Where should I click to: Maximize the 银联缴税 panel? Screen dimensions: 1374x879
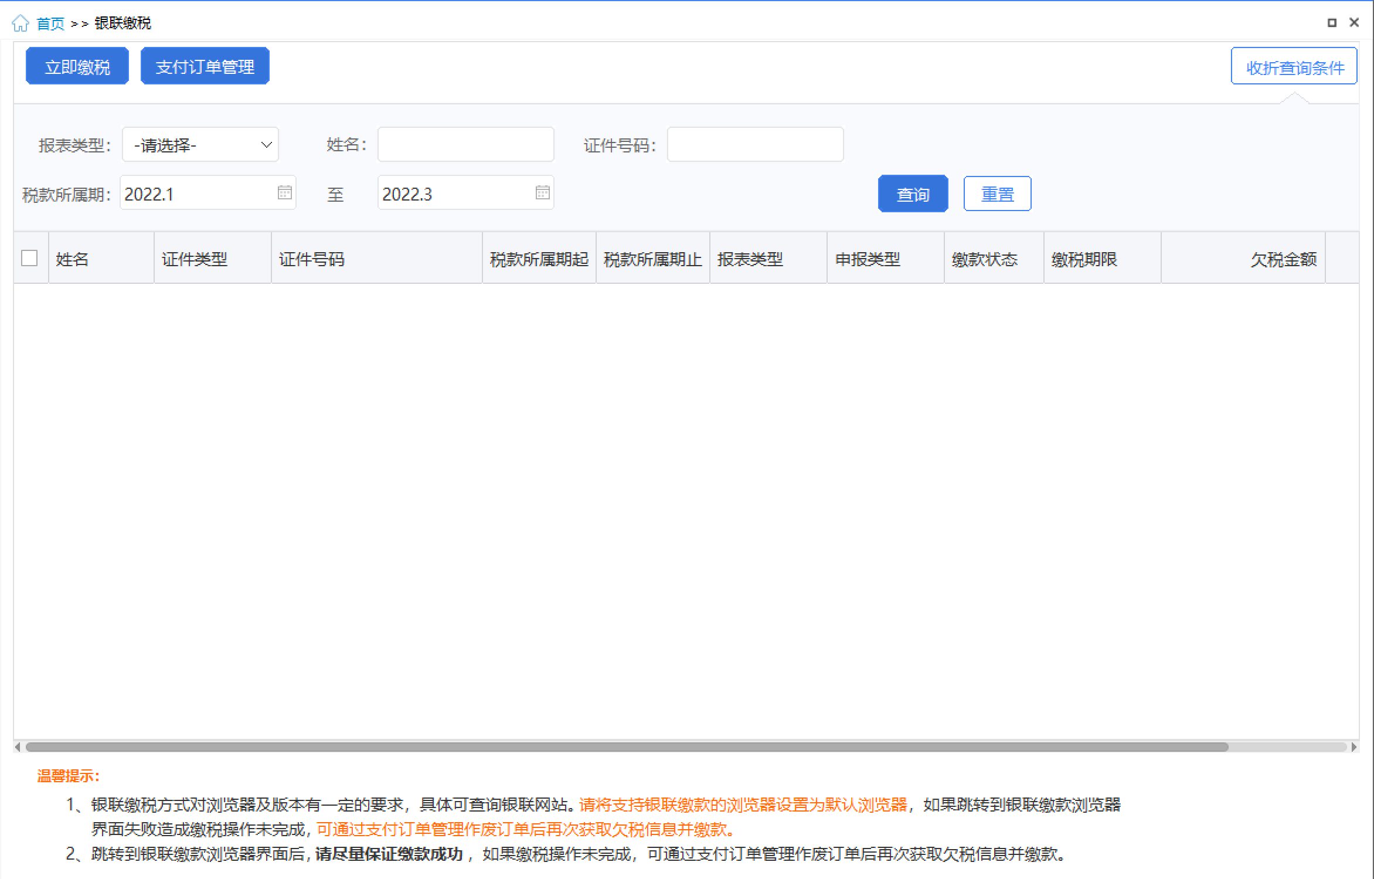point(1332,23)
